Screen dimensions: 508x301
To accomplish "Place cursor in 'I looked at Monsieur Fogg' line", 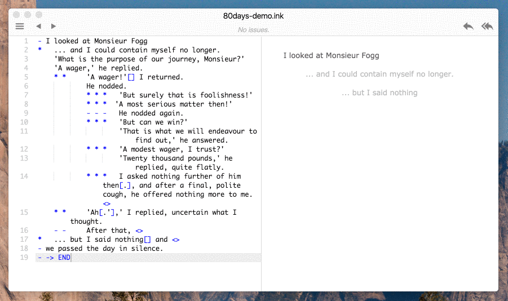I will 96,41.
